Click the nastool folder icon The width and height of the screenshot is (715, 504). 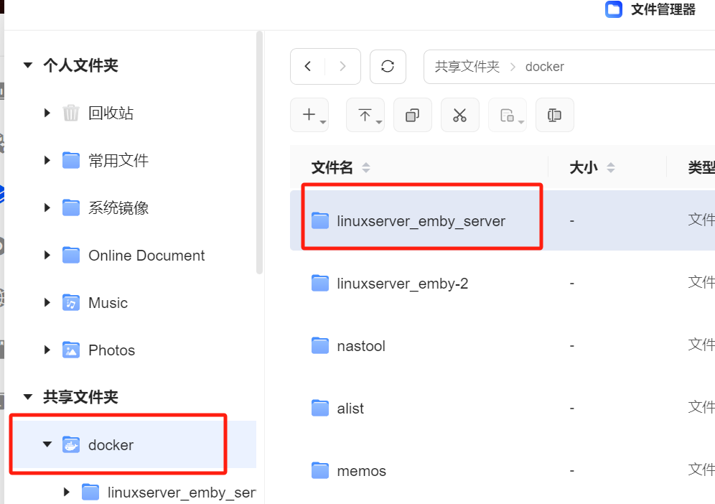coord(319,346)
